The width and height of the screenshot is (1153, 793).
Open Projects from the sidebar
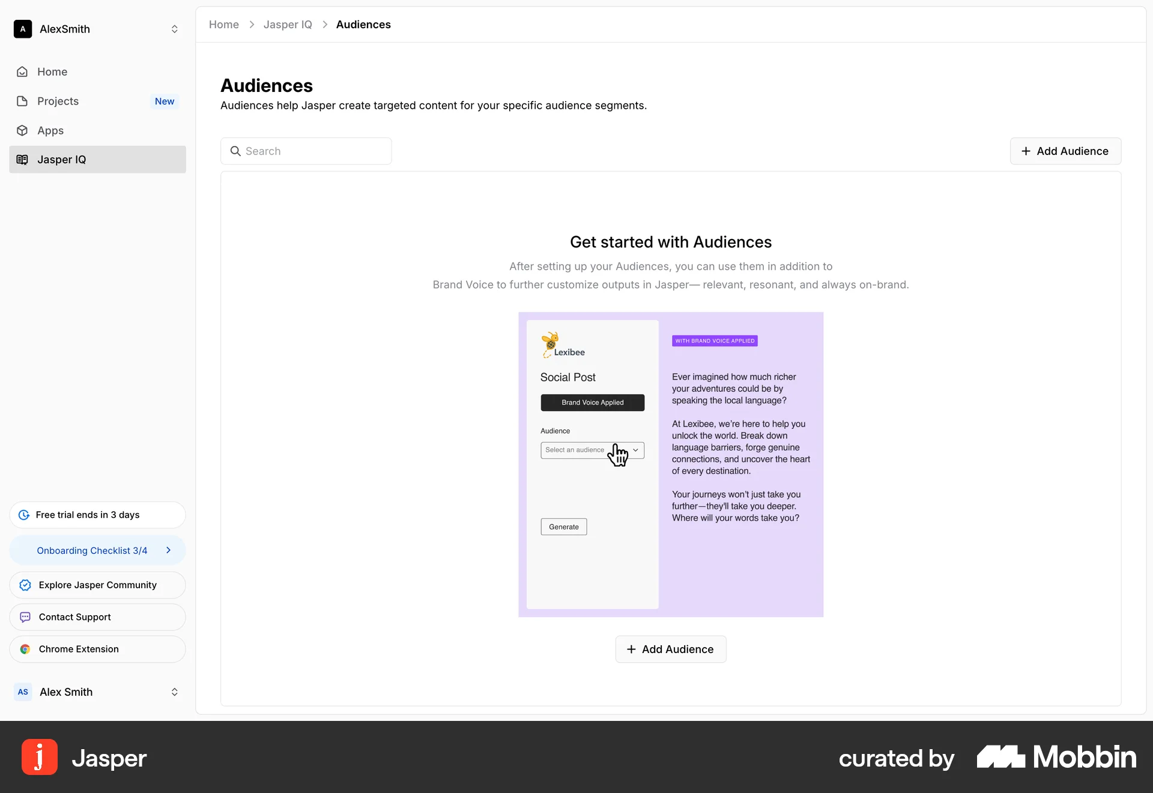[x=58, y=102]
